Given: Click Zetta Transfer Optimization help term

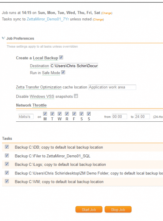Looking at the screenshot, I should (39, 87).
